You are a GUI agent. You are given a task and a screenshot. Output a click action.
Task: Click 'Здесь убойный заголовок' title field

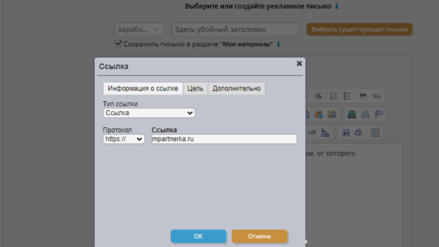click(x=235, y=30)
